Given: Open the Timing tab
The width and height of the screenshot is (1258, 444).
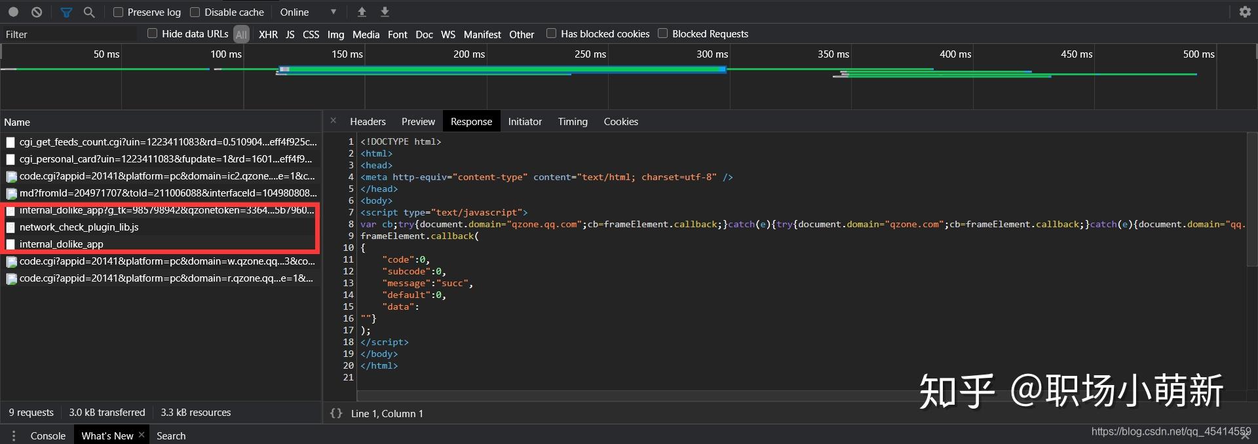Looking at the screenshot, I should (x=572, y=121).
